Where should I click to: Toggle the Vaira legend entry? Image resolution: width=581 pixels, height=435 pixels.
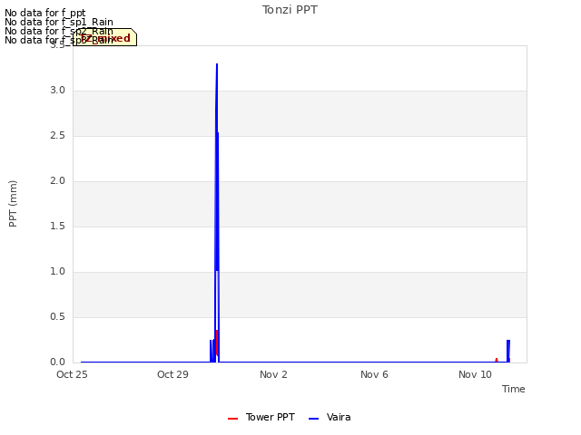pos(330,417)
